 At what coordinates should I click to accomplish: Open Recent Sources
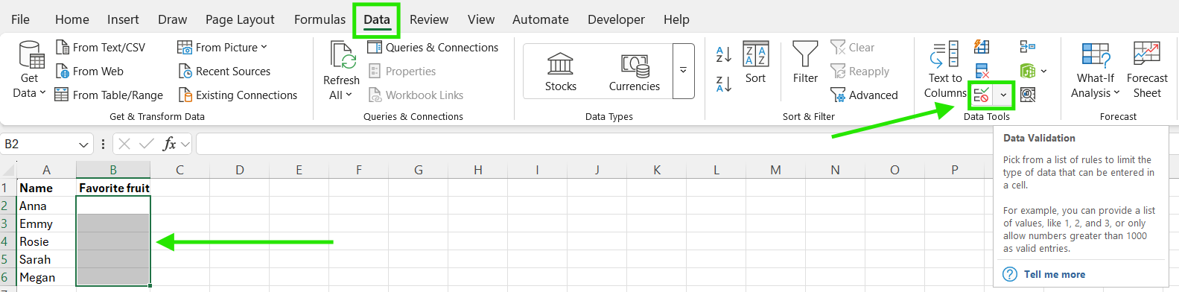click(224, 71)
